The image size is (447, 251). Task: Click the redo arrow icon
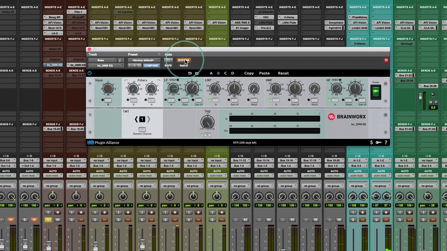click(x=197, y=73)
